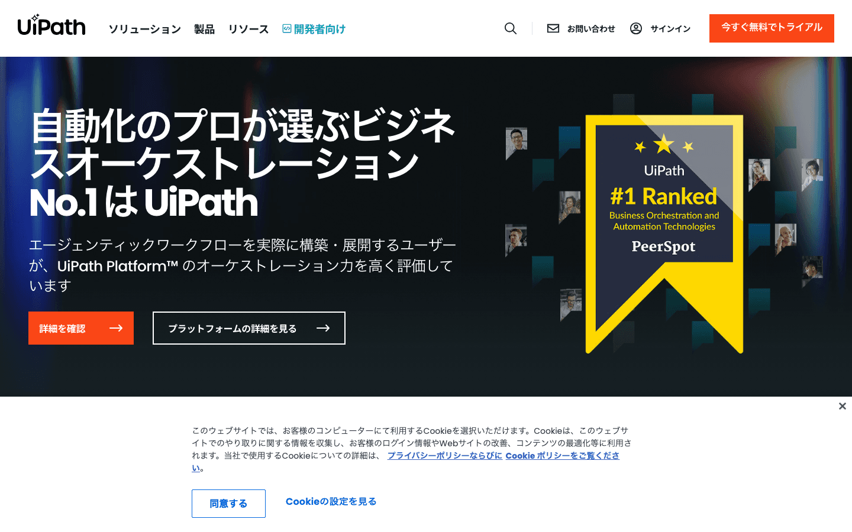The width and height of the screenshot is (852, 532).
Task: Open the Cookie ポリシーをご覧ください link
Action: click(562, 456)
